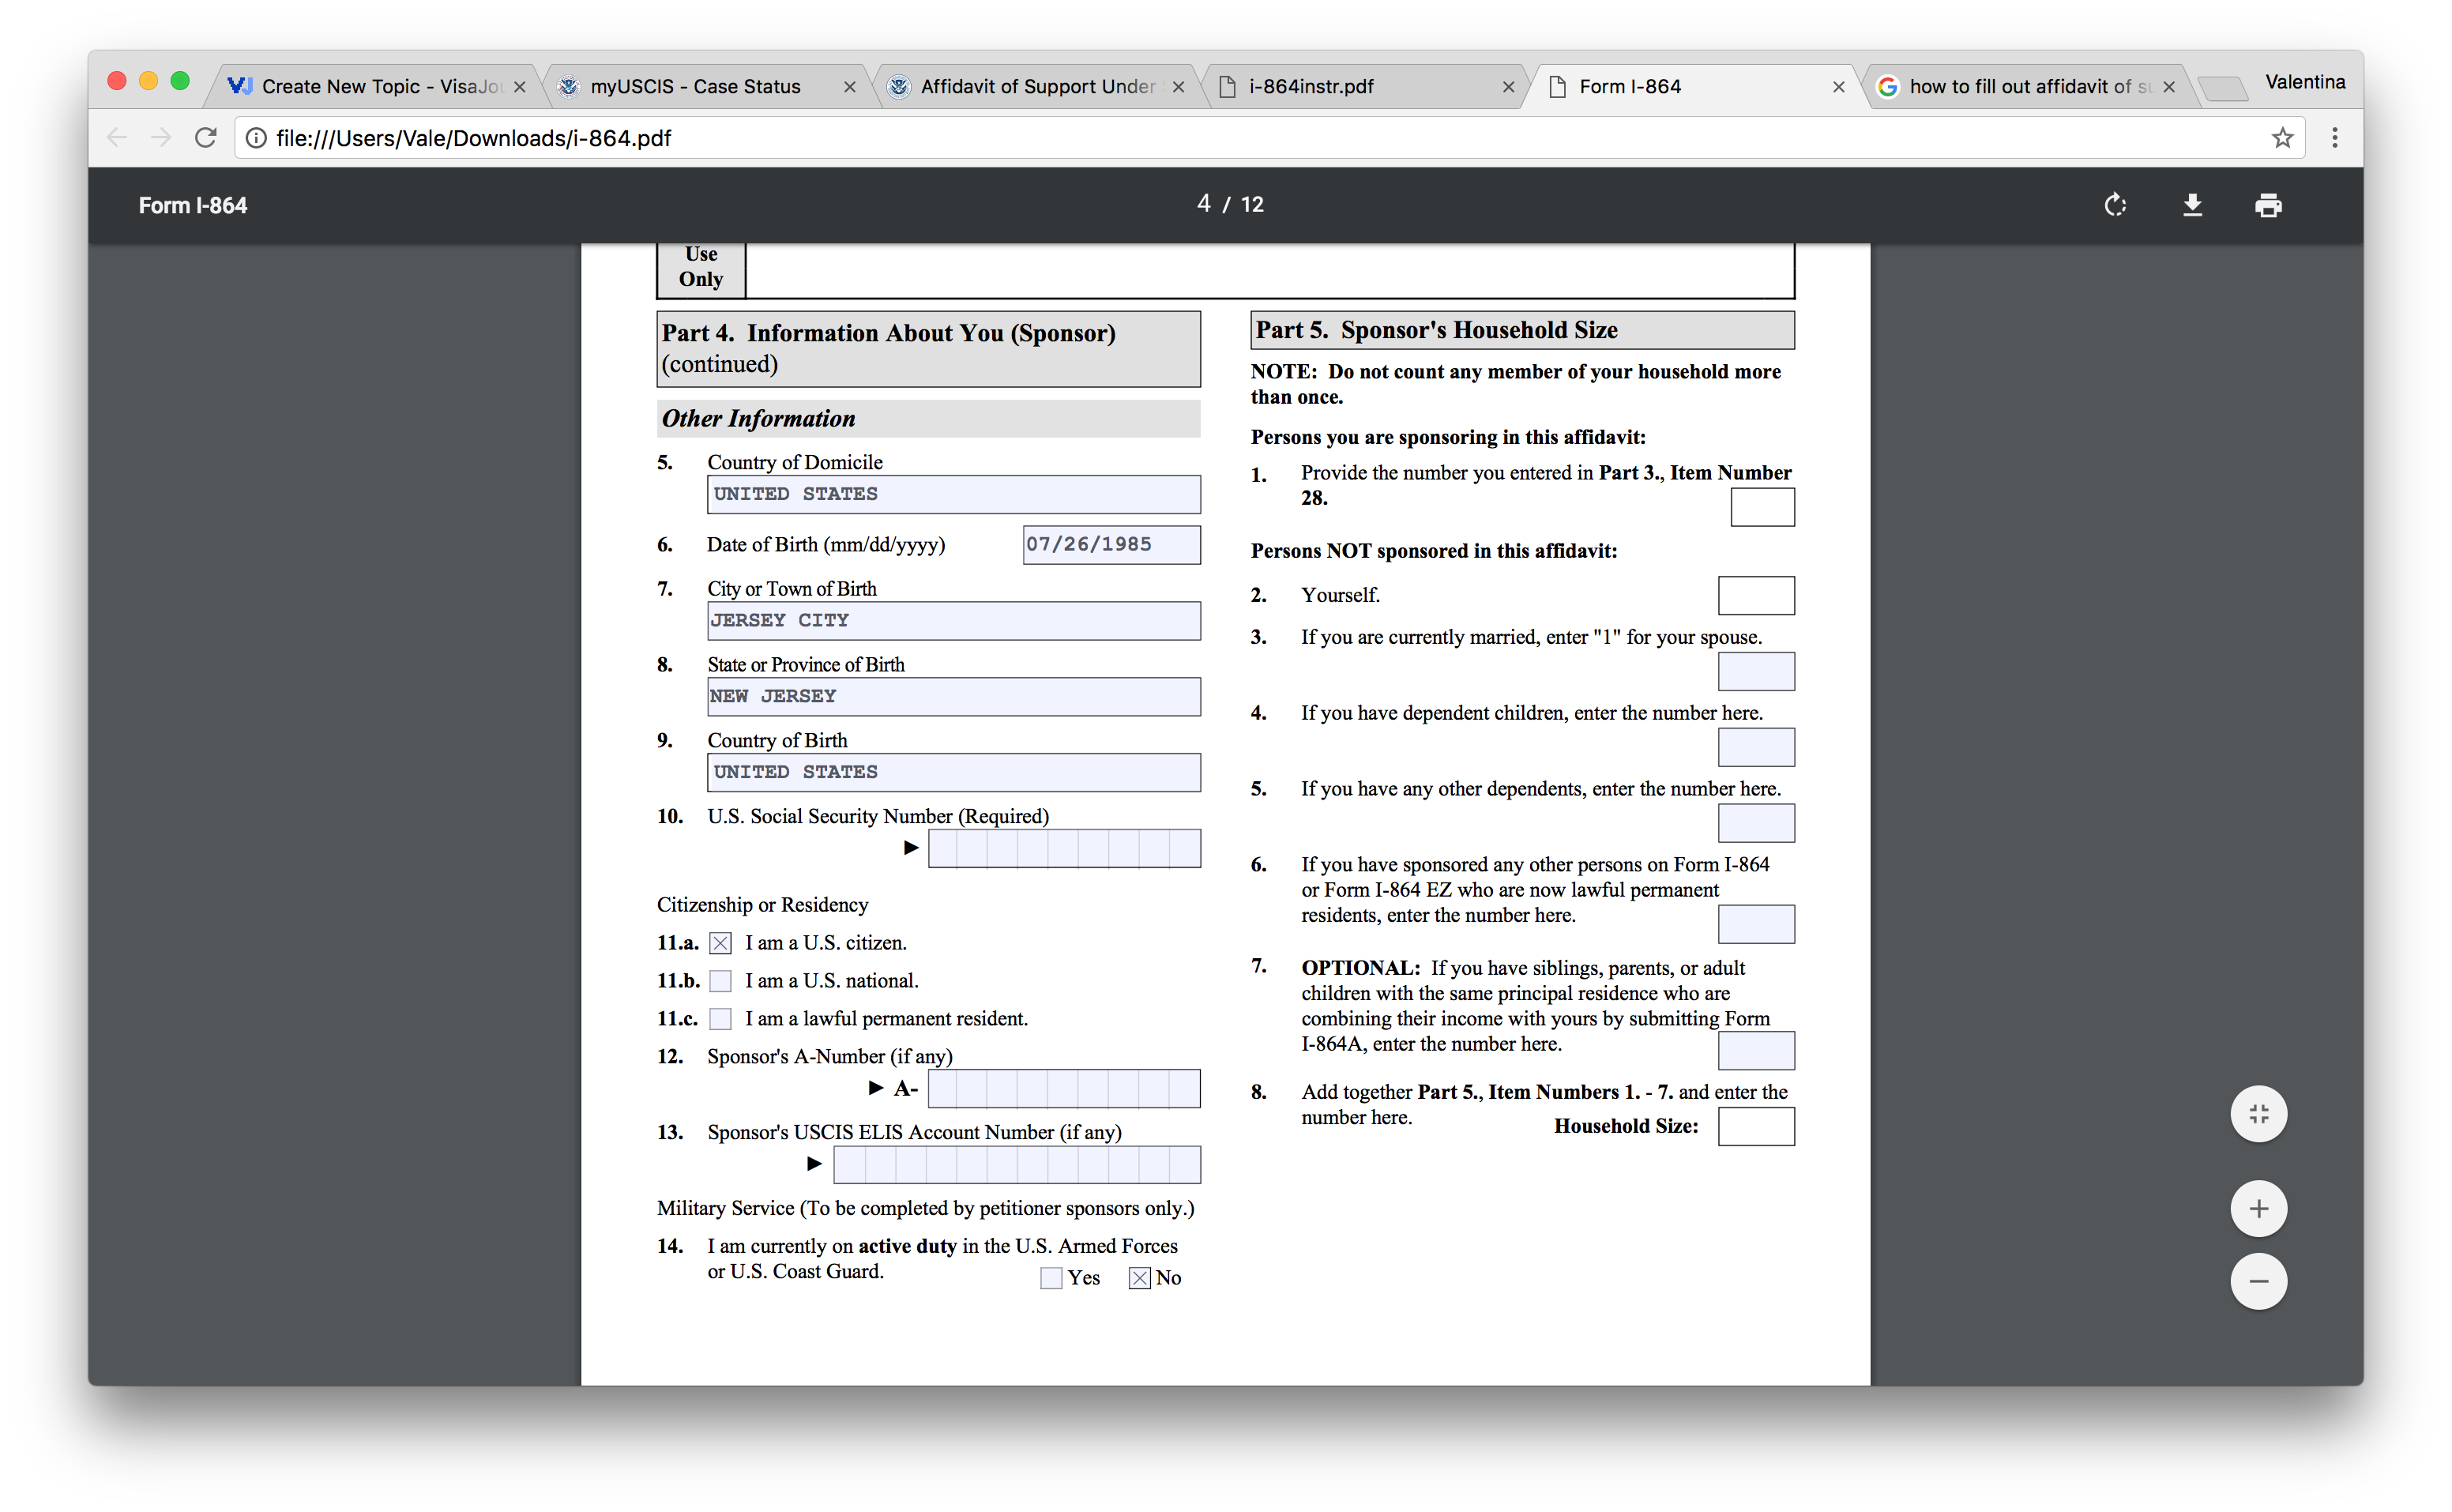Uncheck the 'I am a U.S. citizen' box
Viewport: 2452px width, 1512px height.
[x=720, y=943]
